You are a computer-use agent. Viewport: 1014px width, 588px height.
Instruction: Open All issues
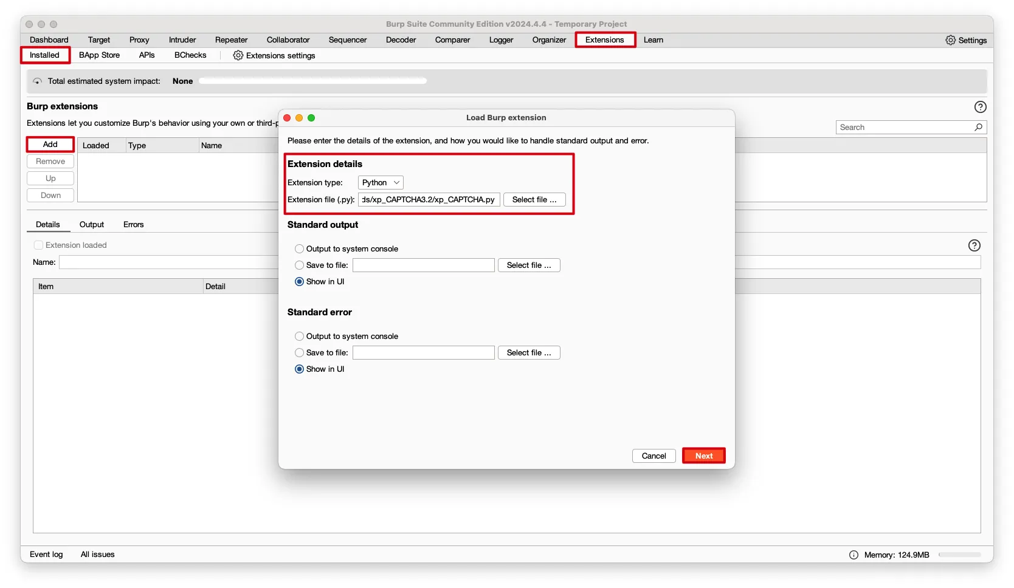click(x=97, y=555)
